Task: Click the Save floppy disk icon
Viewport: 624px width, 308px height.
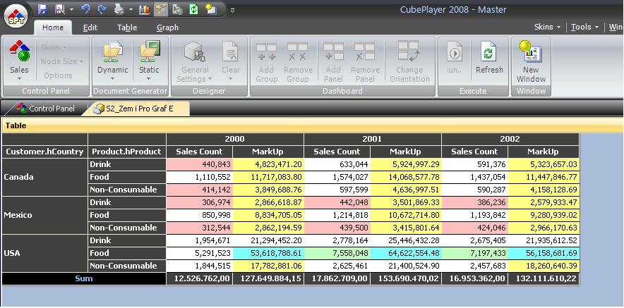Action: (42, 9)
